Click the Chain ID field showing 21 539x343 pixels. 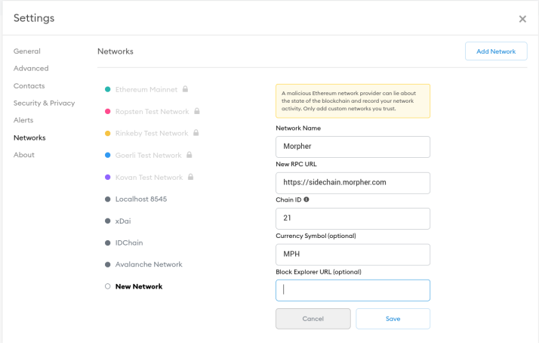[353, 218]
